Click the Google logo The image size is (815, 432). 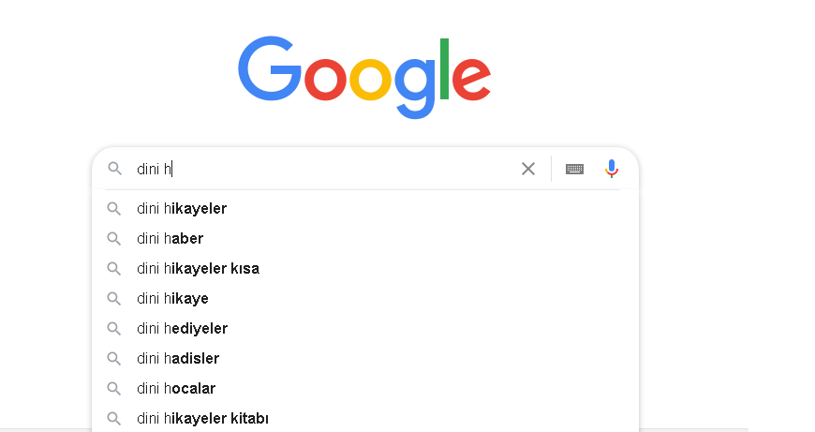364,77
